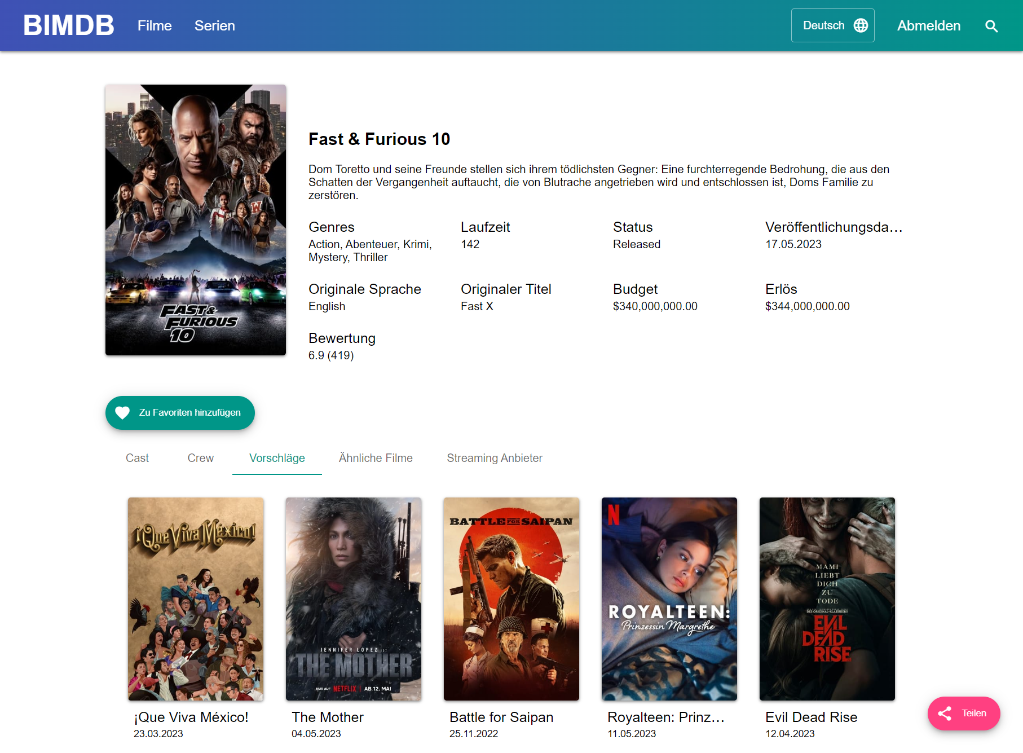Viewport: 1023px width, 753px height.
Task: Click the status value Released
Action: tap(637, 244)
